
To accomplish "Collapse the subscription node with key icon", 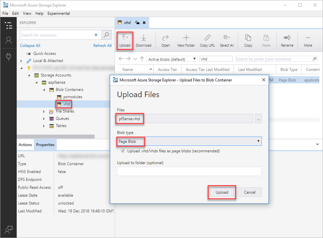I will (22, 68).
